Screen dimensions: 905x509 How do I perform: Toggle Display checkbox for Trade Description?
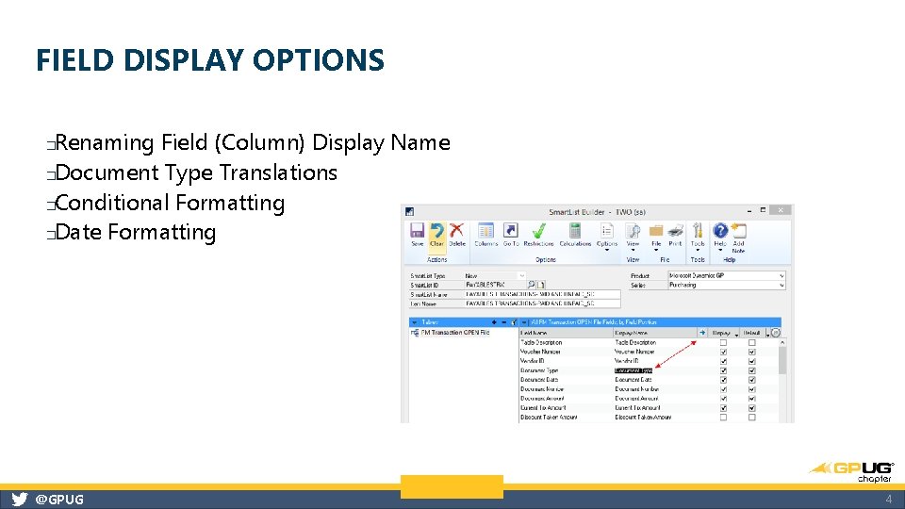coord(723,343)
